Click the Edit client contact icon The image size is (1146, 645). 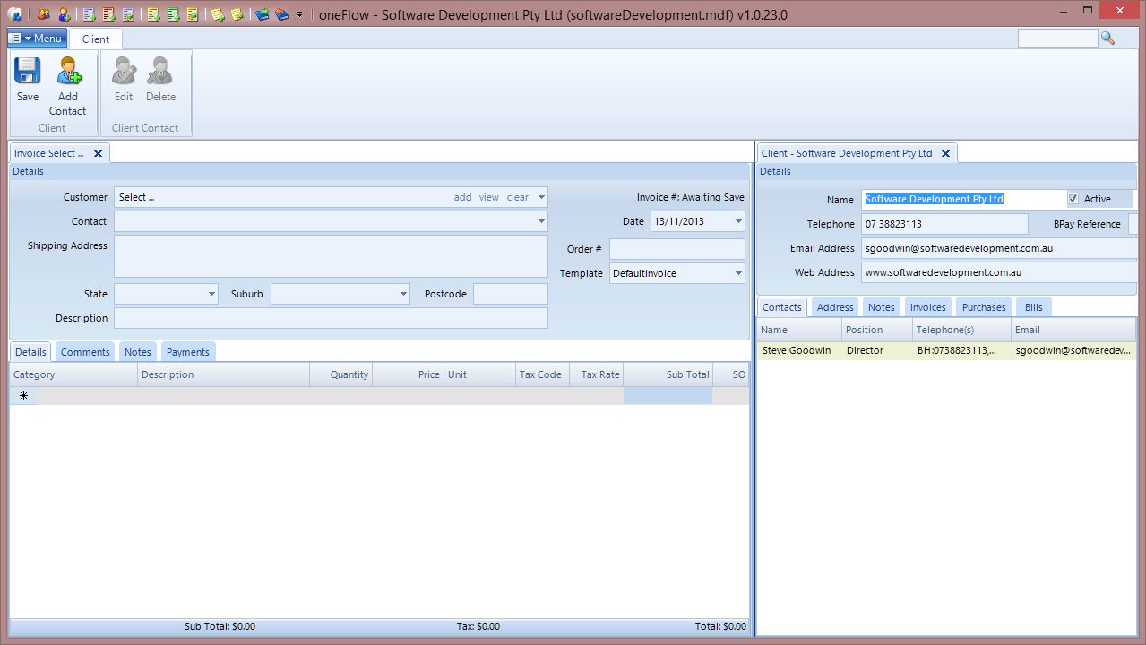(124, 71)
